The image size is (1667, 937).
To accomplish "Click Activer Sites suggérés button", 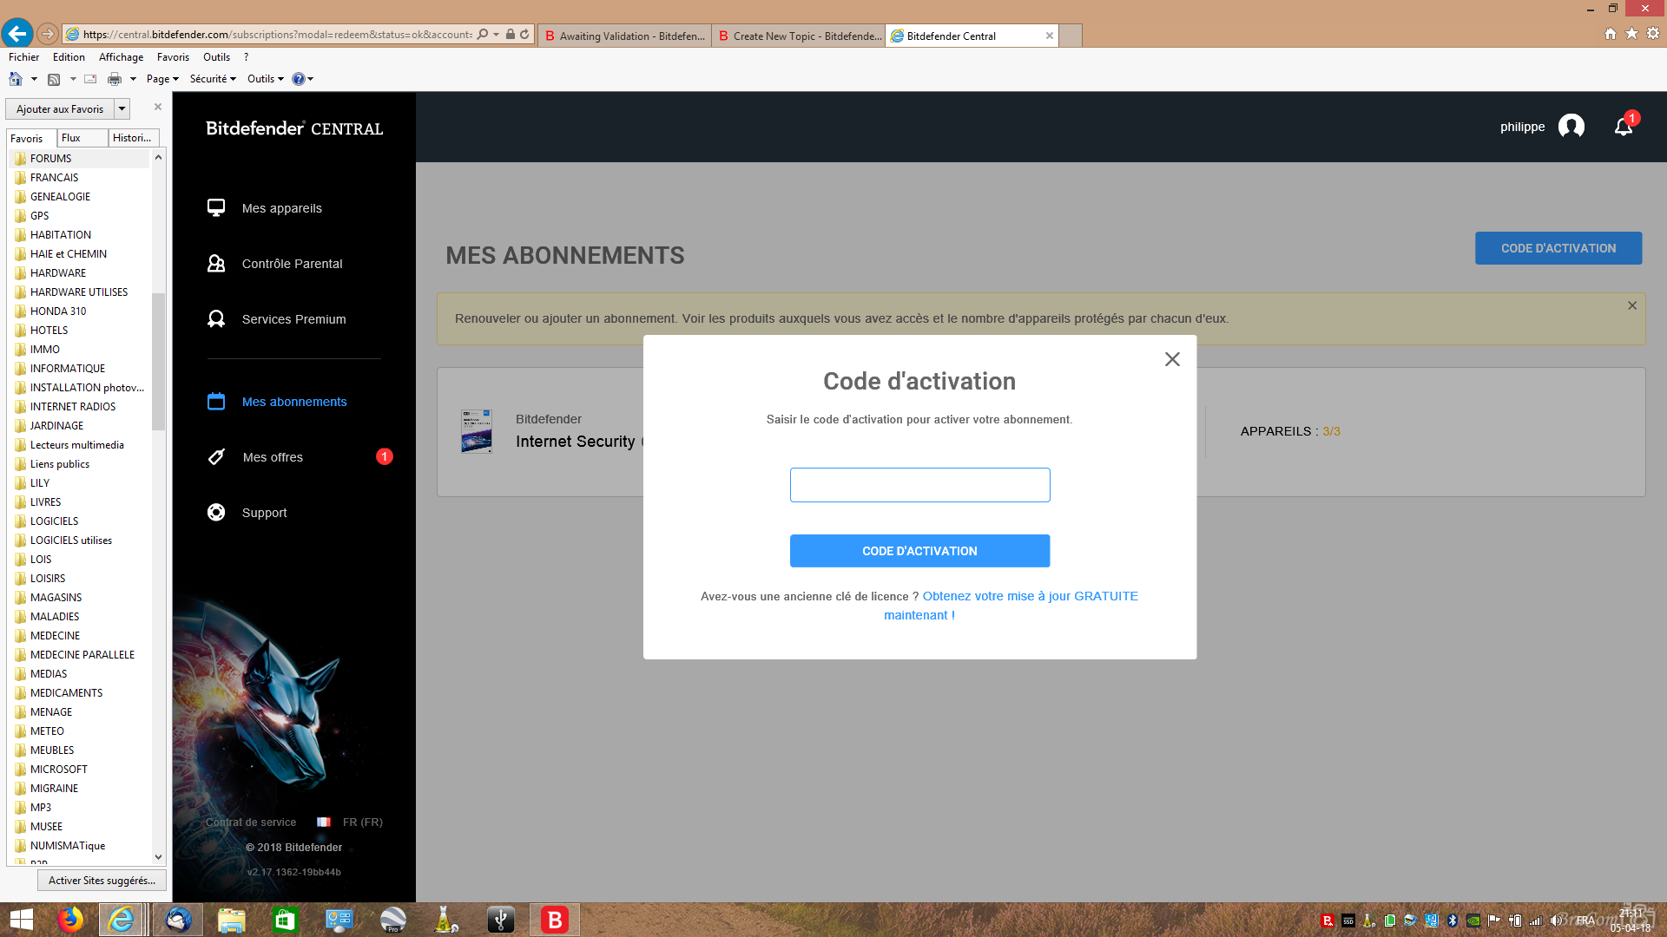I will (102, 881).
